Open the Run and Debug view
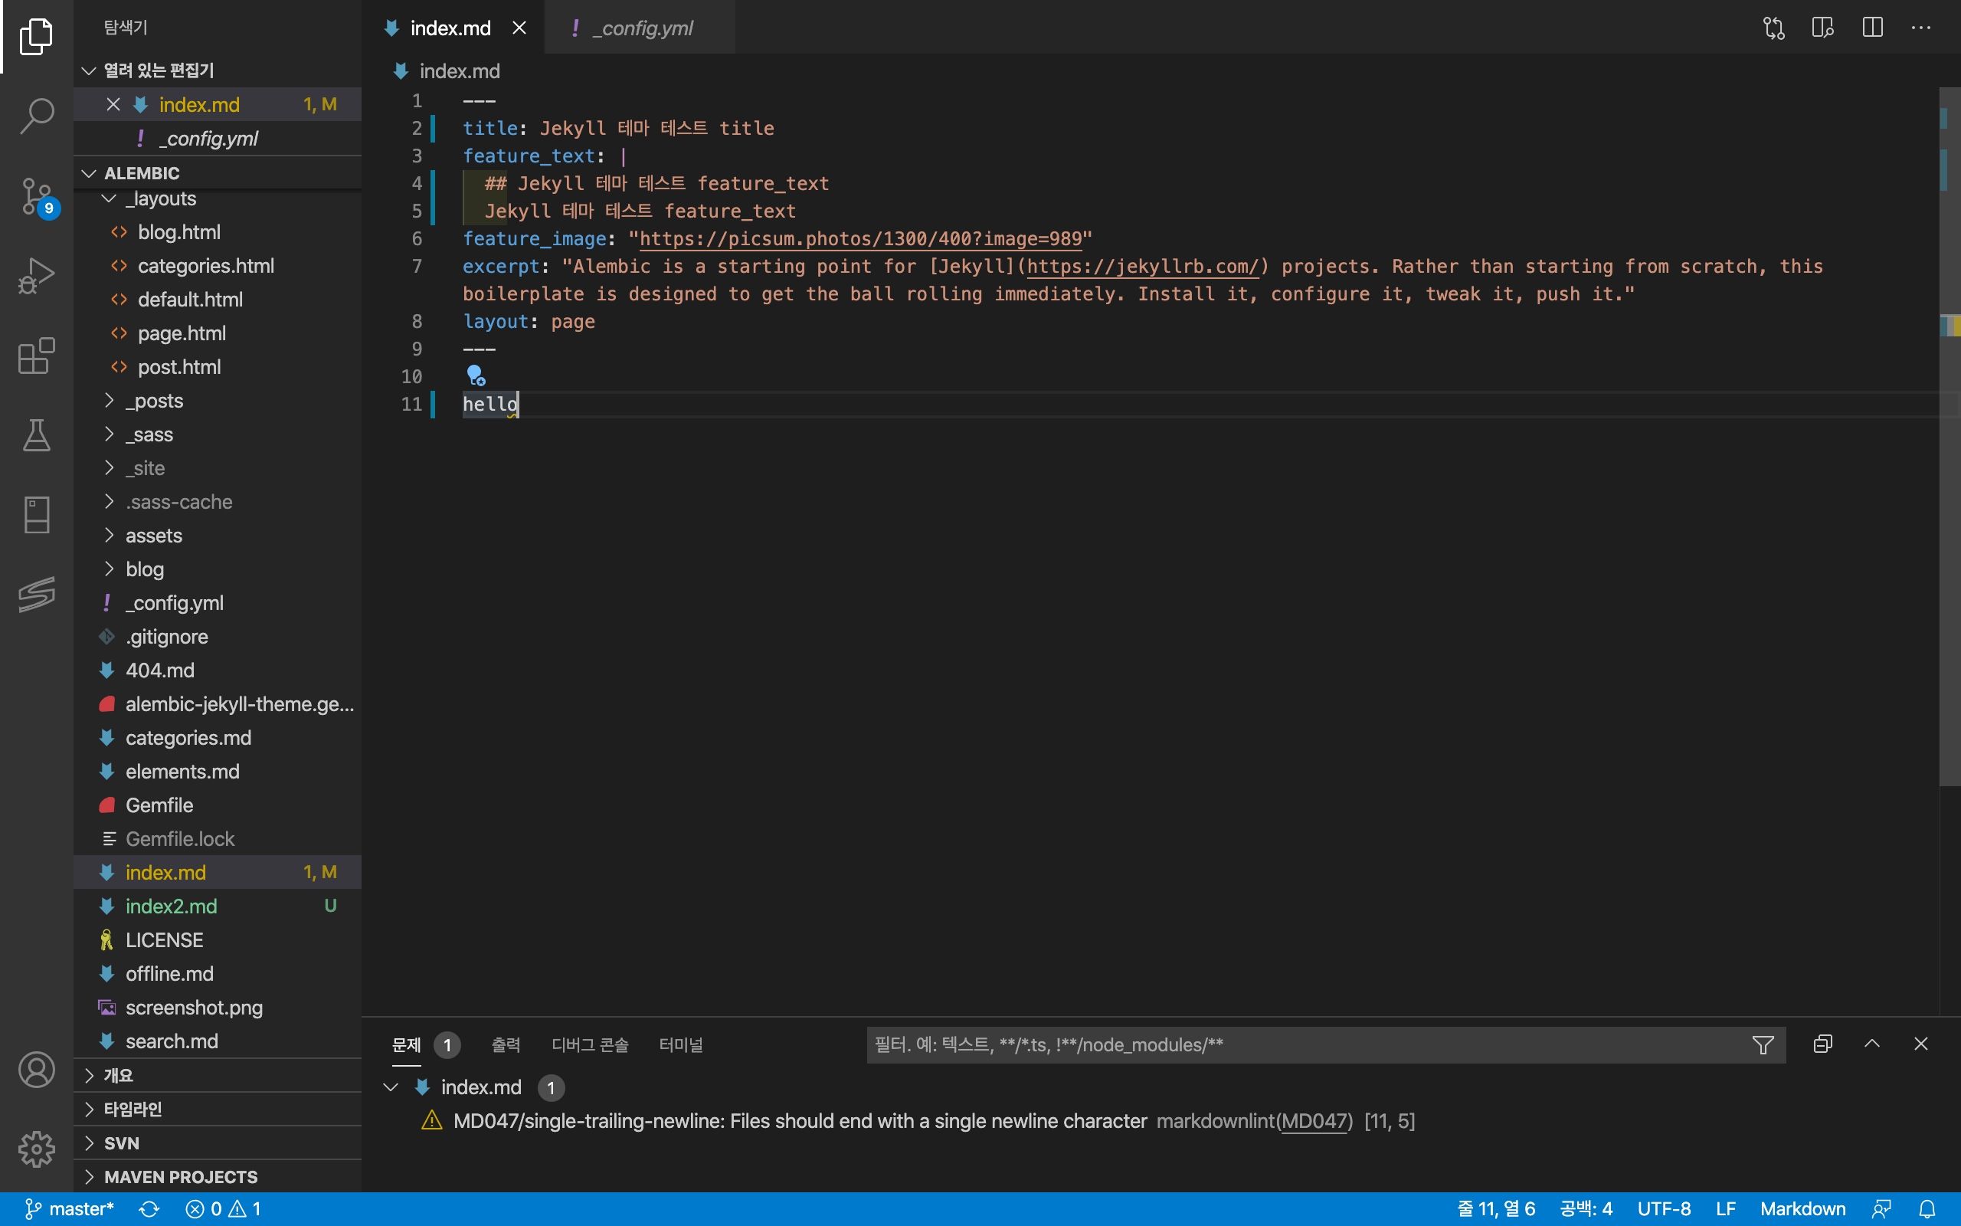Viewport: 1961px width, 1226px height. coord(37,277)
